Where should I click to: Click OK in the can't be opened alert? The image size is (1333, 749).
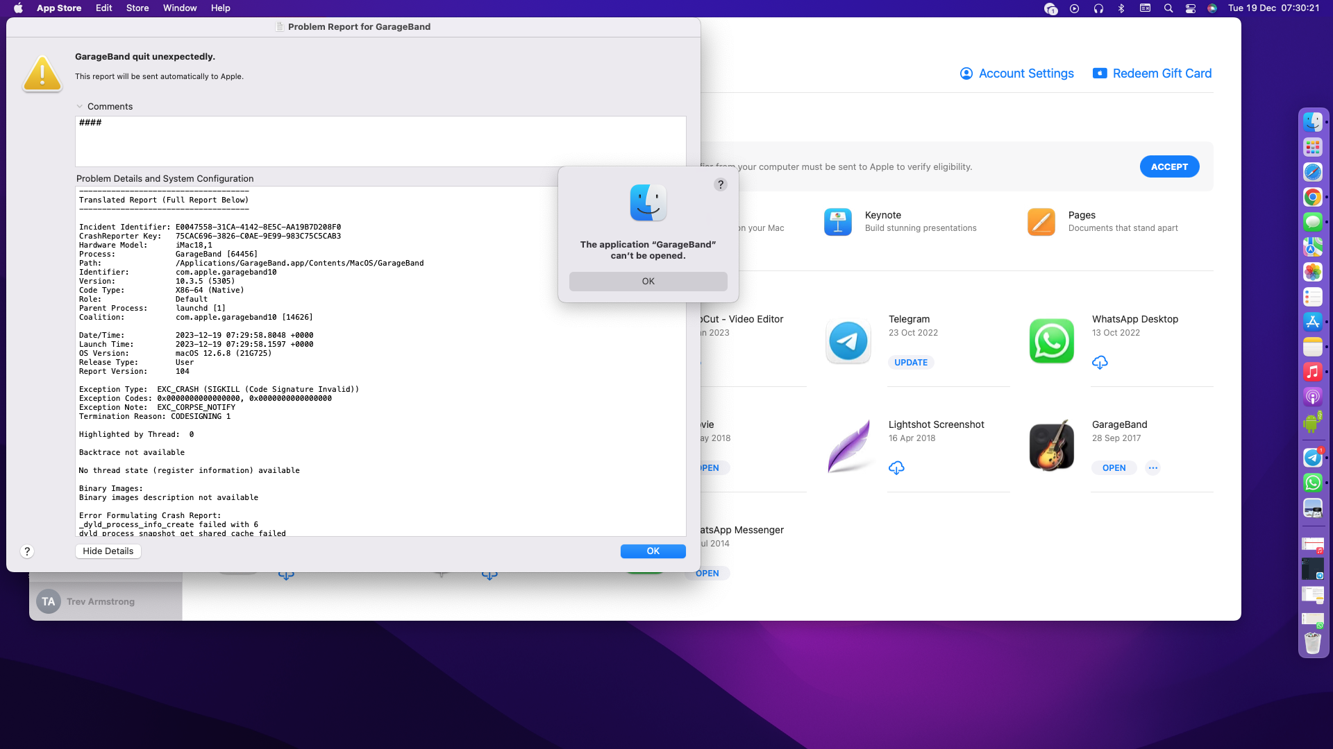(x=648, y=282)
